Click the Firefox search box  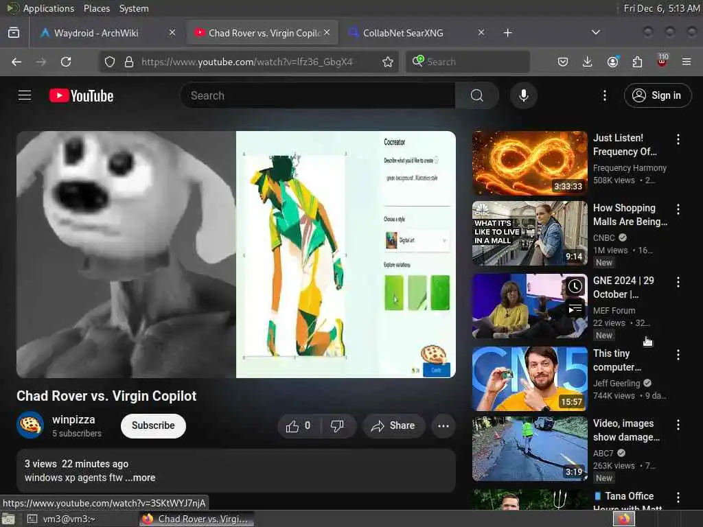click(x=468, y=62)
